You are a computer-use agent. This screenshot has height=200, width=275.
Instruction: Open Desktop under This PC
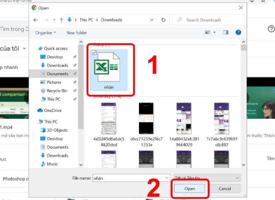51,139
